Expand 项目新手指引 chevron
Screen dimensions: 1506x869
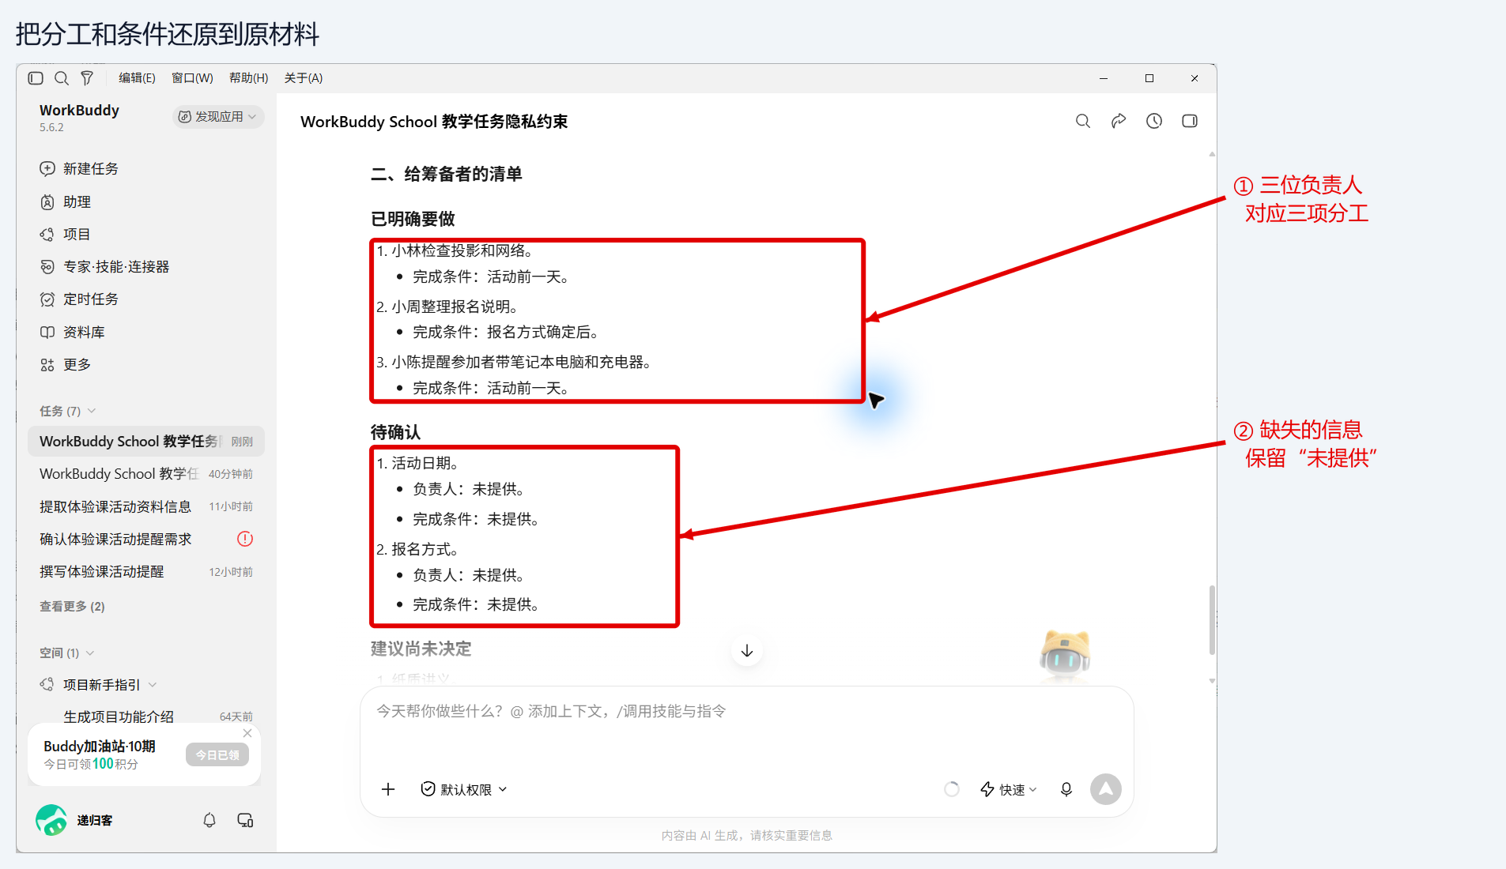153,685
